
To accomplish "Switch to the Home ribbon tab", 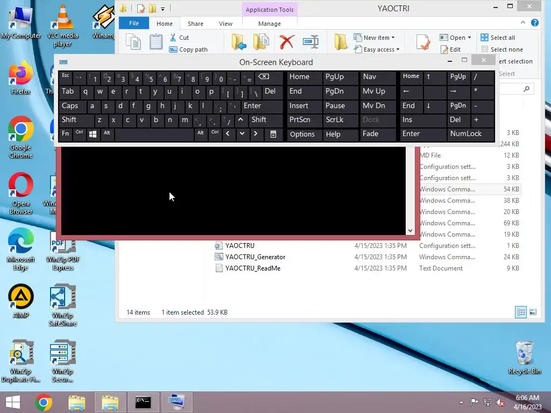I will tap(165, 24).
